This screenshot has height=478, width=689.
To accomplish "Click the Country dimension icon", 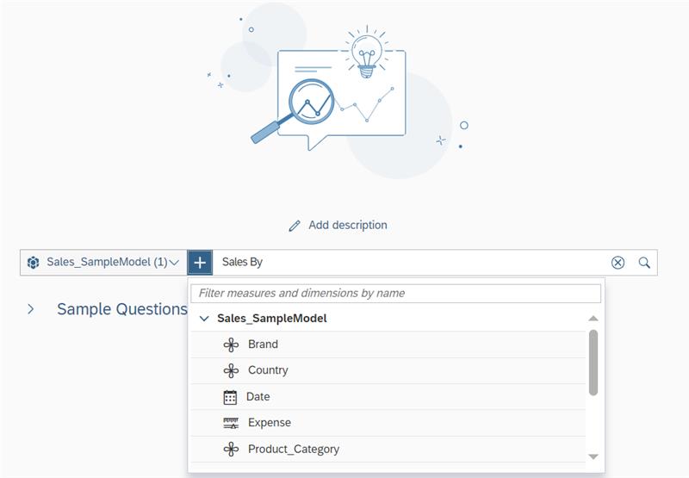I will click(x=231, y=371).
